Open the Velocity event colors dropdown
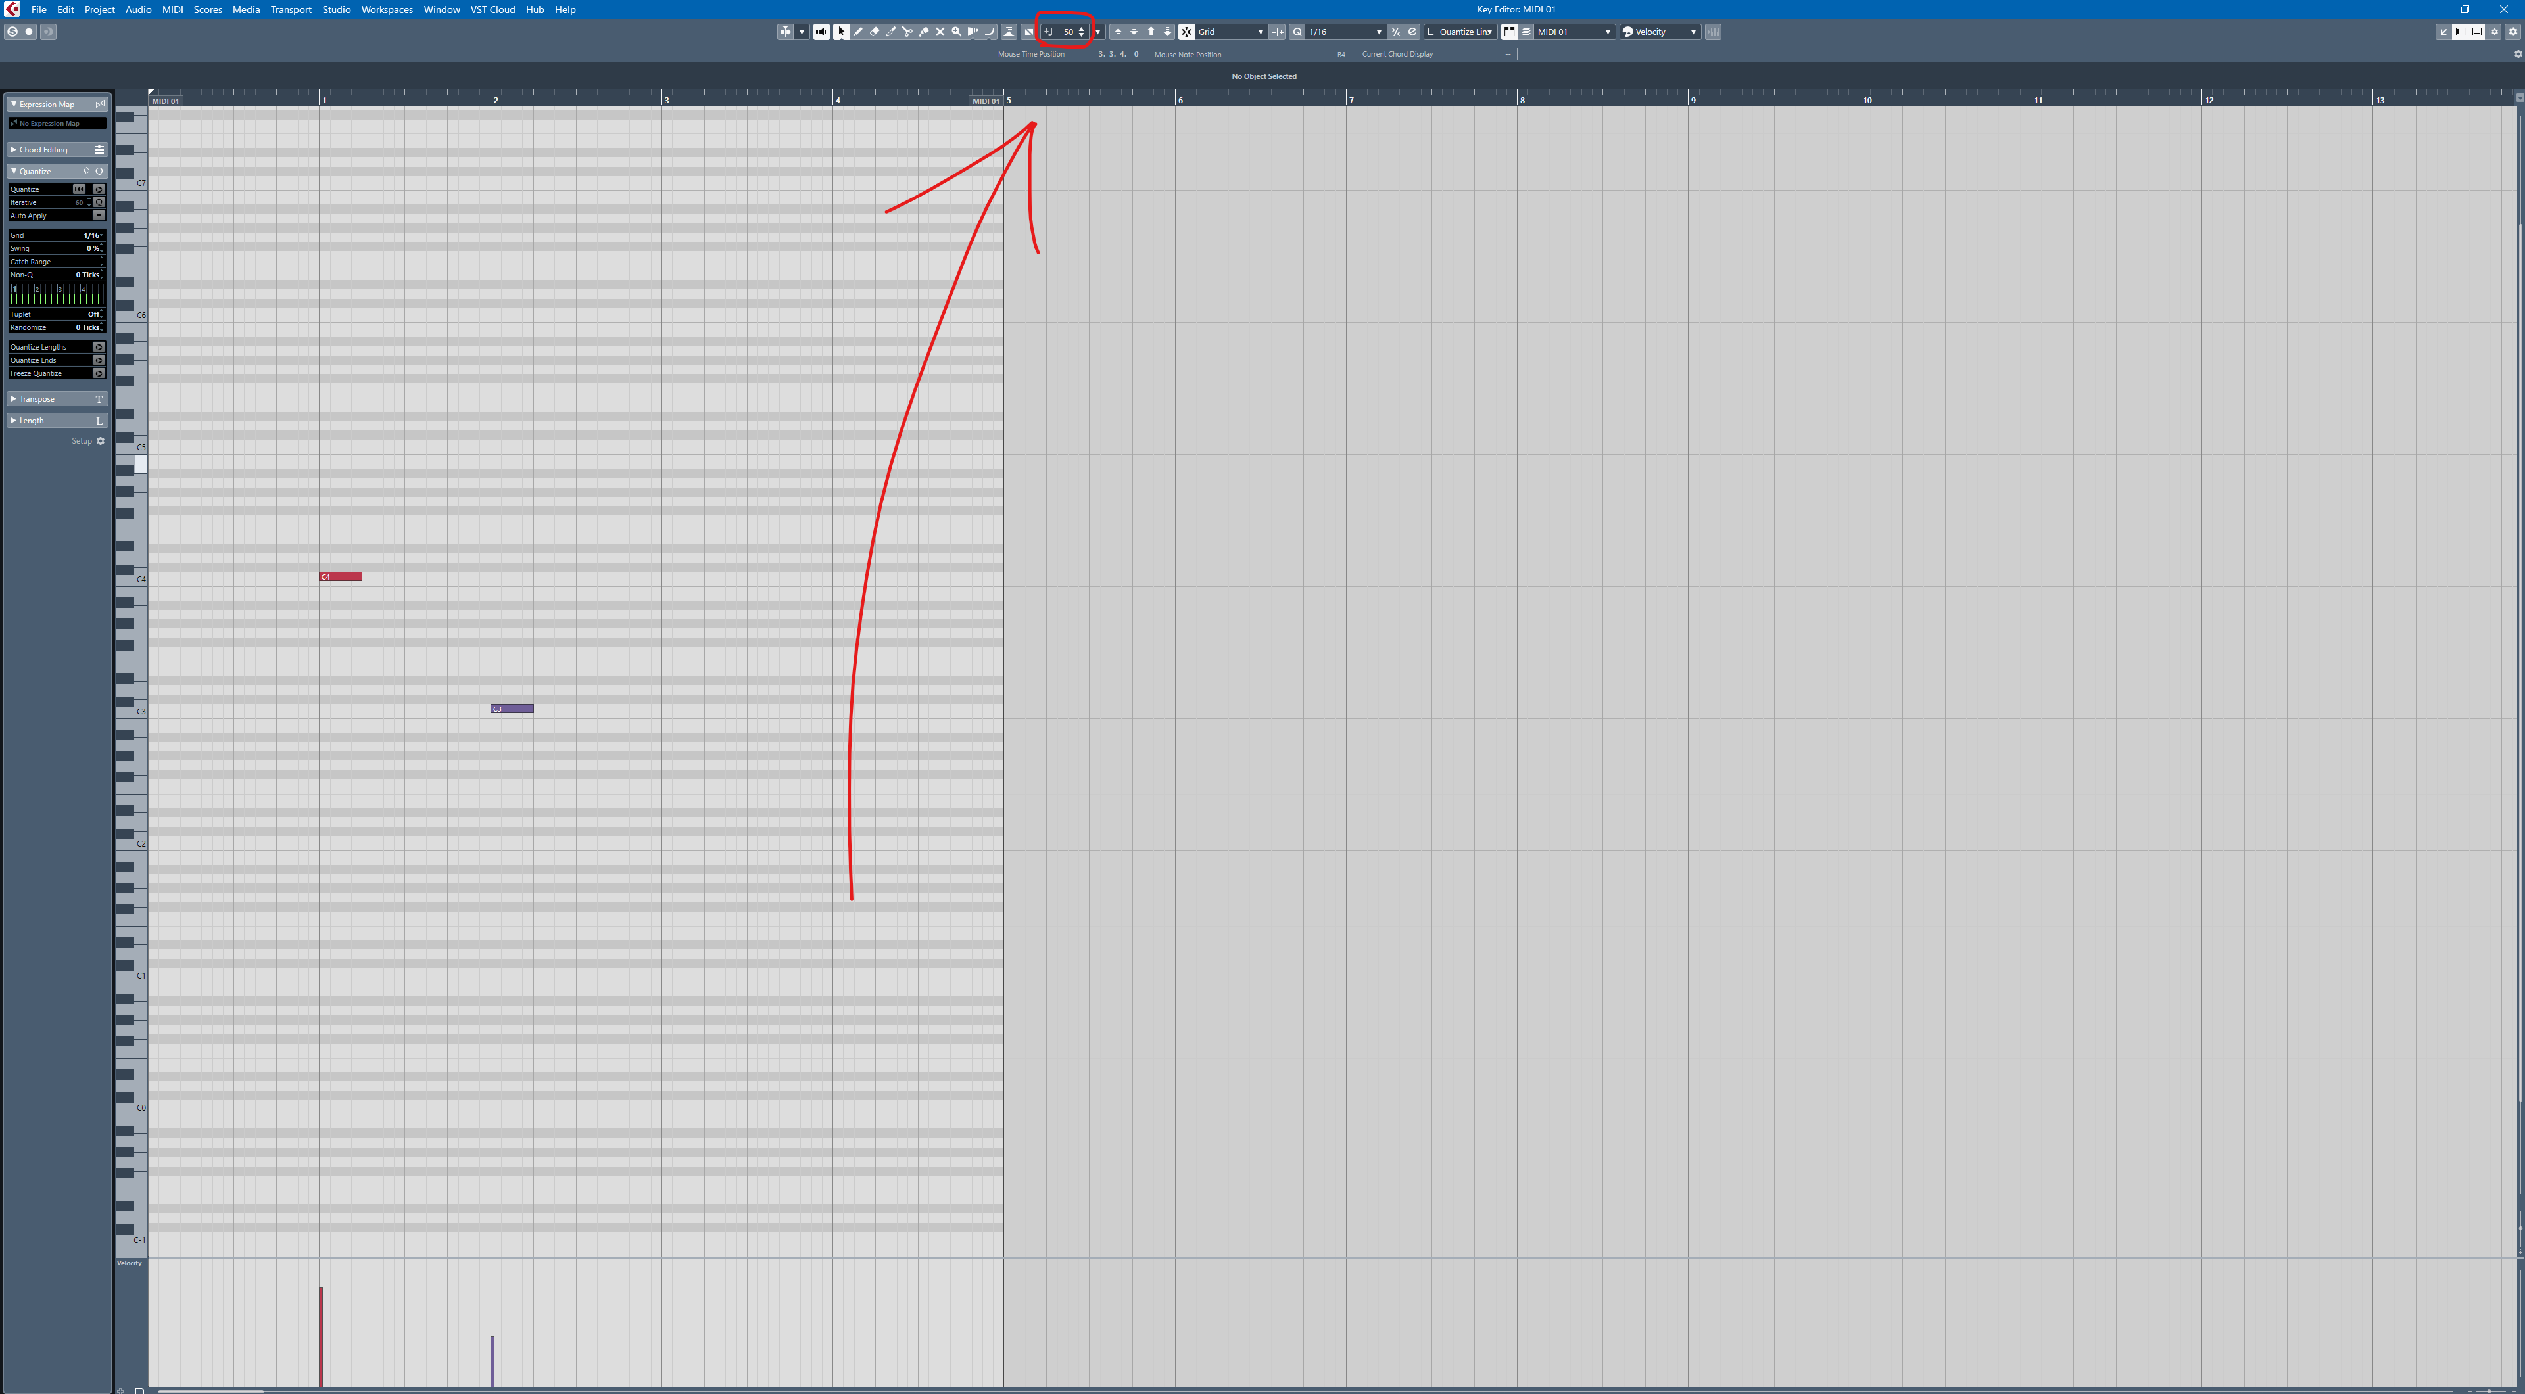The image size is (2525, 1394). (x=1660, y=32)
